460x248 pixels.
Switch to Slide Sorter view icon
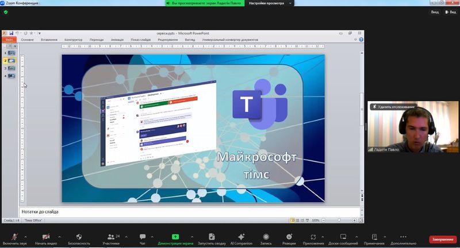[x=297, y=220]
